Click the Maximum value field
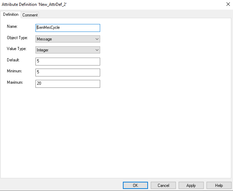The height and width of the screenshot is (191, 233). pyautogui.click(x=68, y=84)
